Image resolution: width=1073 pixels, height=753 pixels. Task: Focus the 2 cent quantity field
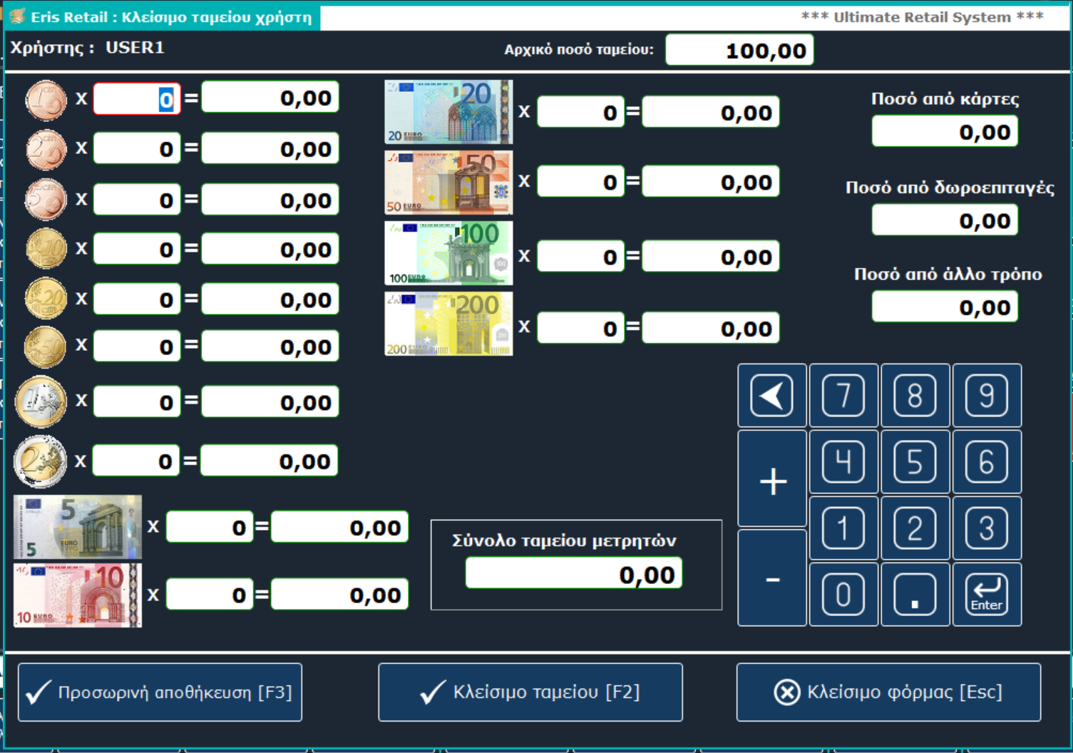(x=137, y=149)
